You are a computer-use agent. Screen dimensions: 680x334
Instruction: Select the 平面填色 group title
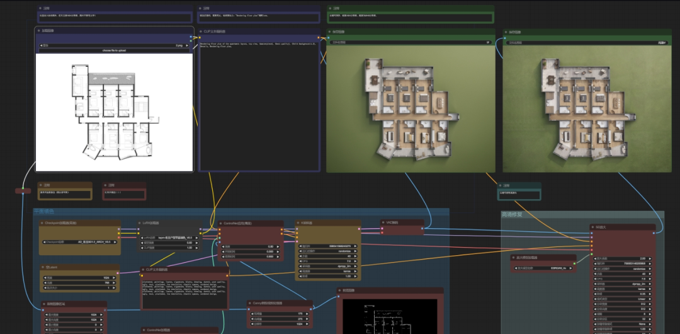pyautogui.click(x=44, y=212)
